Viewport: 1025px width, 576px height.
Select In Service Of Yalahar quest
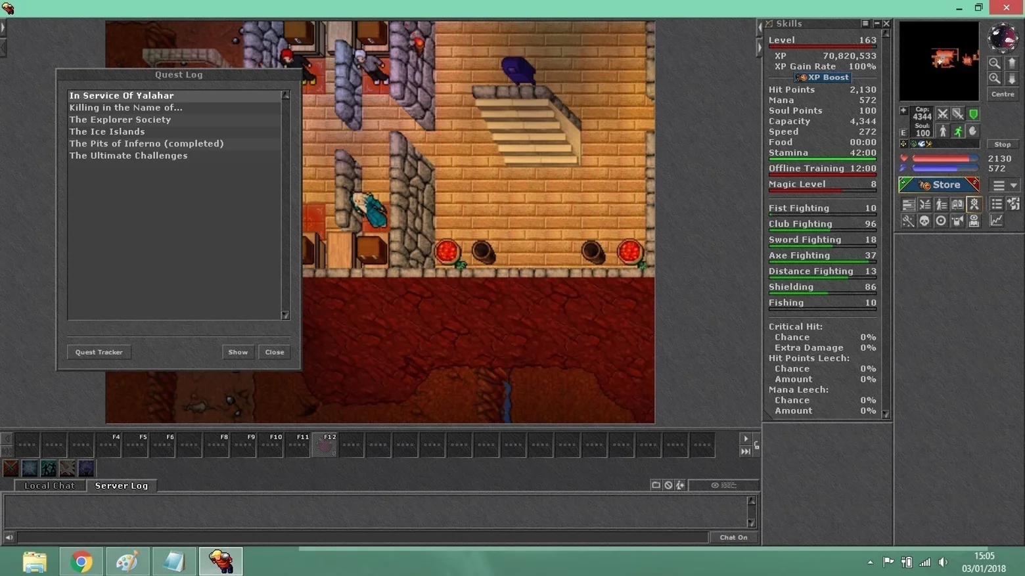174,96
